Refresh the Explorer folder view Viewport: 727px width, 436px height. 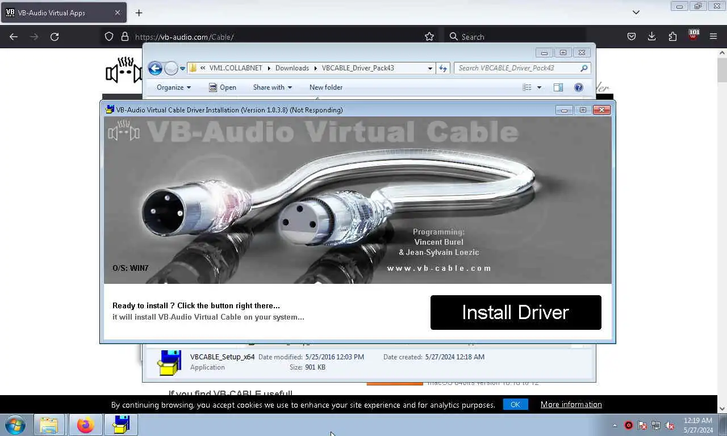point(443,68)
